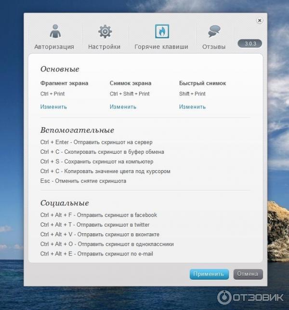289x310 pixels.
Task: Click the Горячие клавиши flame icon
Action: coord(161,32)
